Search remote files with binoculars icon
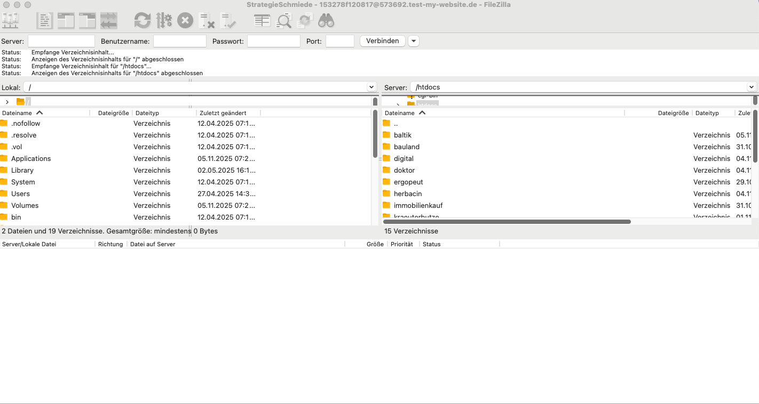 tap(326, 21)
